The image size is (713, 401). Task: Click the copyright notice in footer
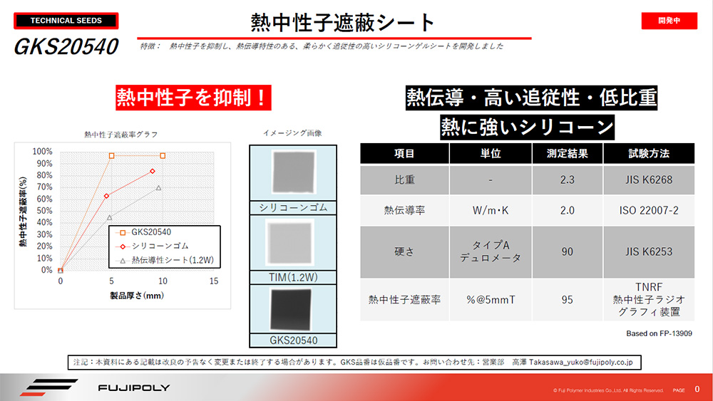pyautogui.click(x=608, y=390)
